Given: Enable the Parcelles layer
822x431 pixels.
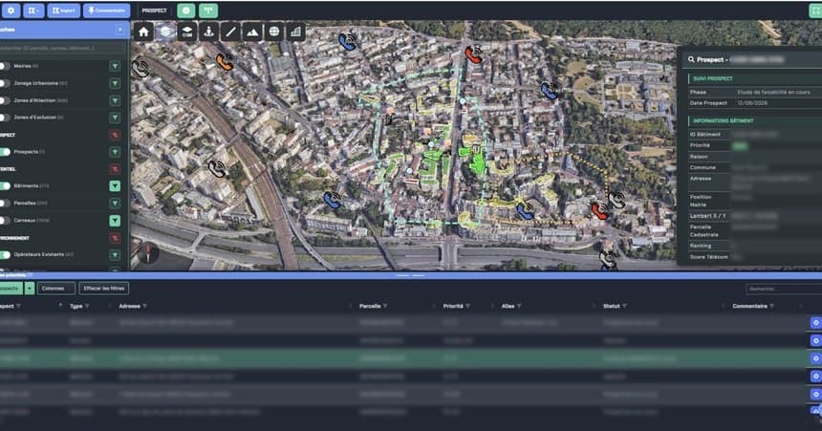Looking at the screenshot, I should click(5, 204).
